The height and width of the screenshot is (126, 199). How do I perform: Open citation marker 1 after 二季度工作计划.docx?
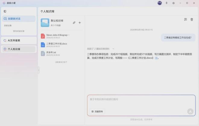(156, 58)
